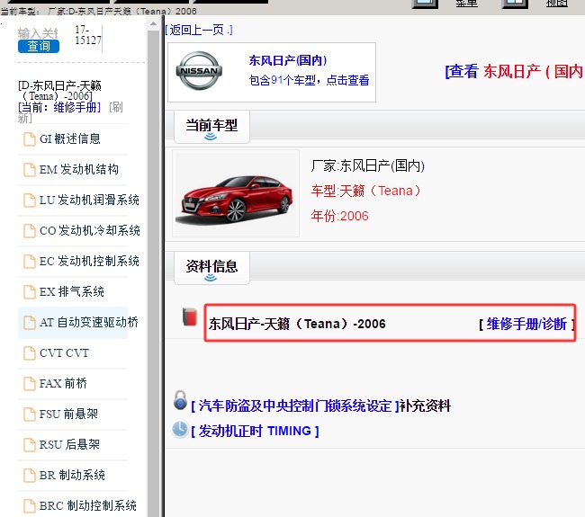Click the 车型:天籁（Teana） text
The image size is (585, 517).
(365, 191)
